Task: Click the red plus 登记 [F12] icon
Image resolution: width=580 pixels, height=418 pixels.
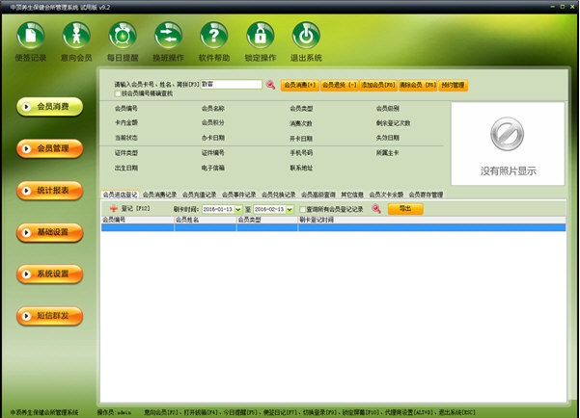Action: (114, 209)
